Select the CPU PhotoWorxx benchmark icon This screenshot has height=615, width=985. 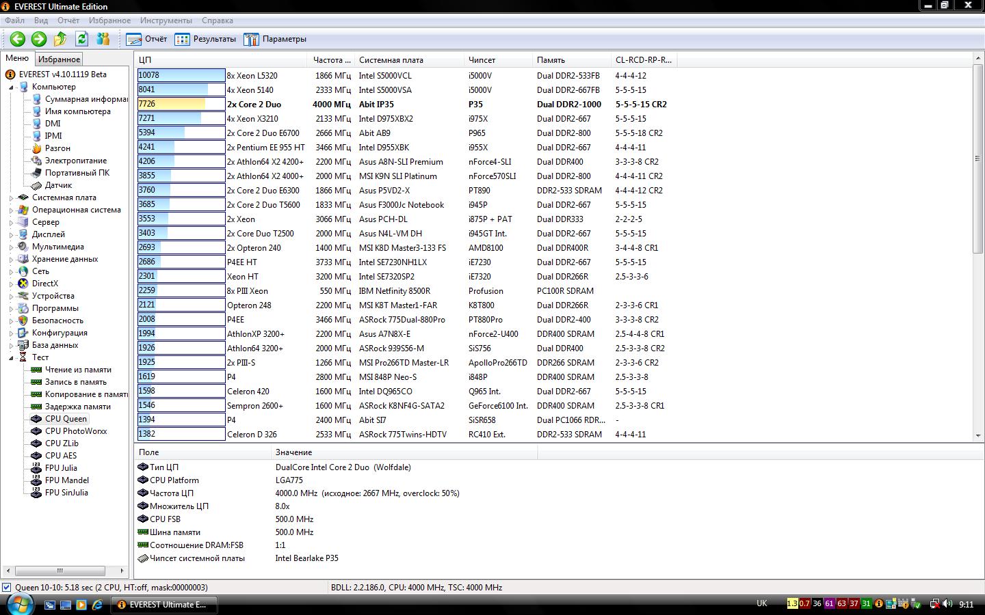click(36, 431)
